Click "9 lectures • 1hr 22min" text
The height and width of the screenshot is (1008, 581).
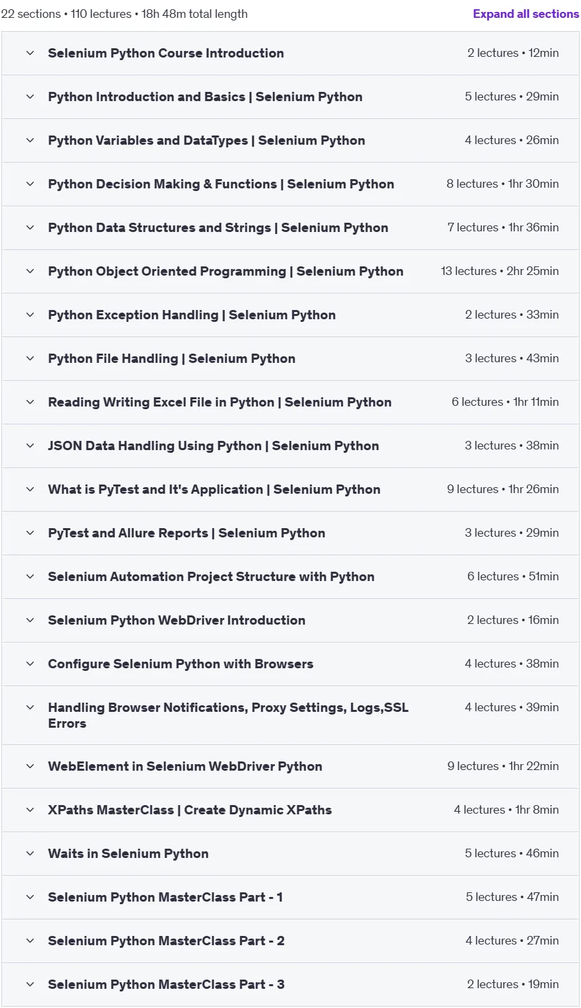[x=503, y=766]
